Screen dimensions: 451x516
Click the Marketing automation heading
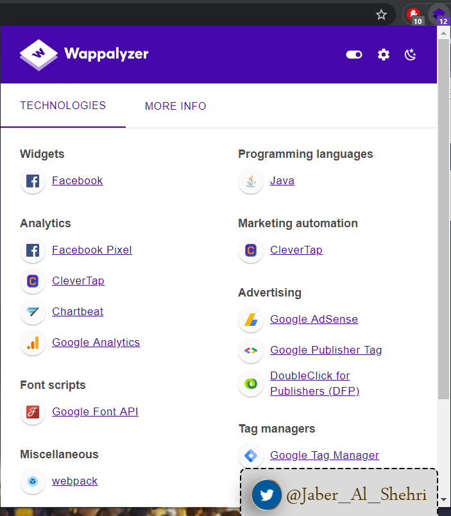coord(298,223)
